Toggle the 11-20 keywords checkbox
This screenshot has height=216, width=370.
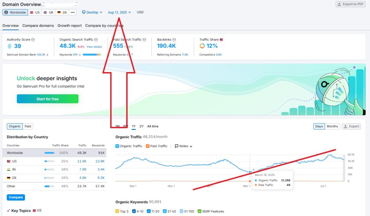[x=149, y=211]
